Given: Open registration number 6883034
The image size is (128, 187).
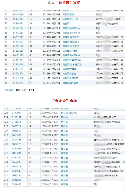Looking at the screenshot, I should [x=16, y=153].
